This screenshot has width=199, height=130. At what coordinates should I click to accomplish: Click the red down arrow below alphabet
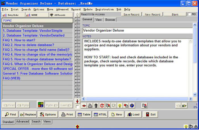77,101
